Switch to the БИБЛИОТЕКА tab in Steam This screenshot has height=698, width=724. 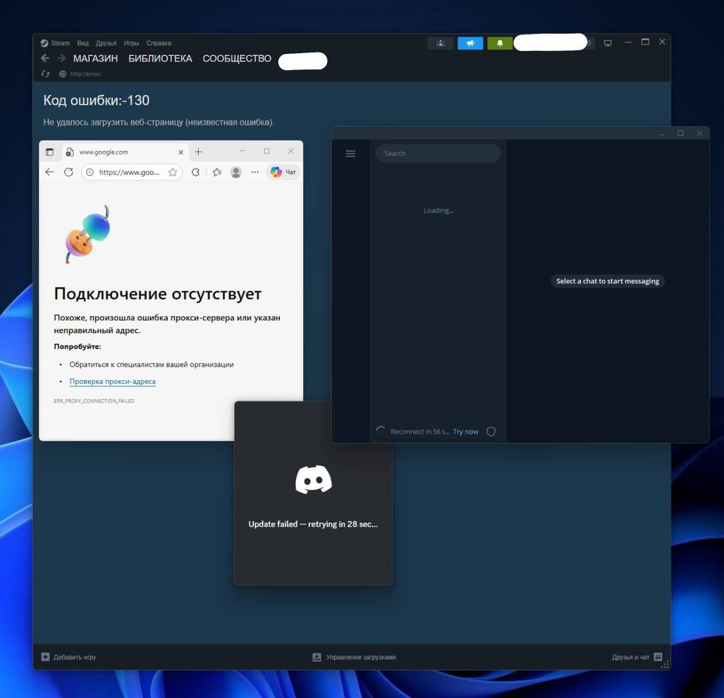pyautogui.click(x=160, y=58)
